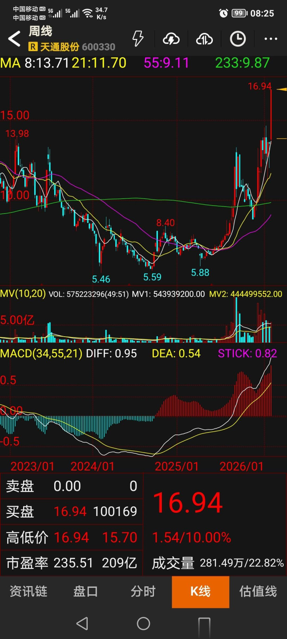The height and width of the screenshot is (639, 287).
Task: Open the three-dot more options menu
Action: point(271,39)
